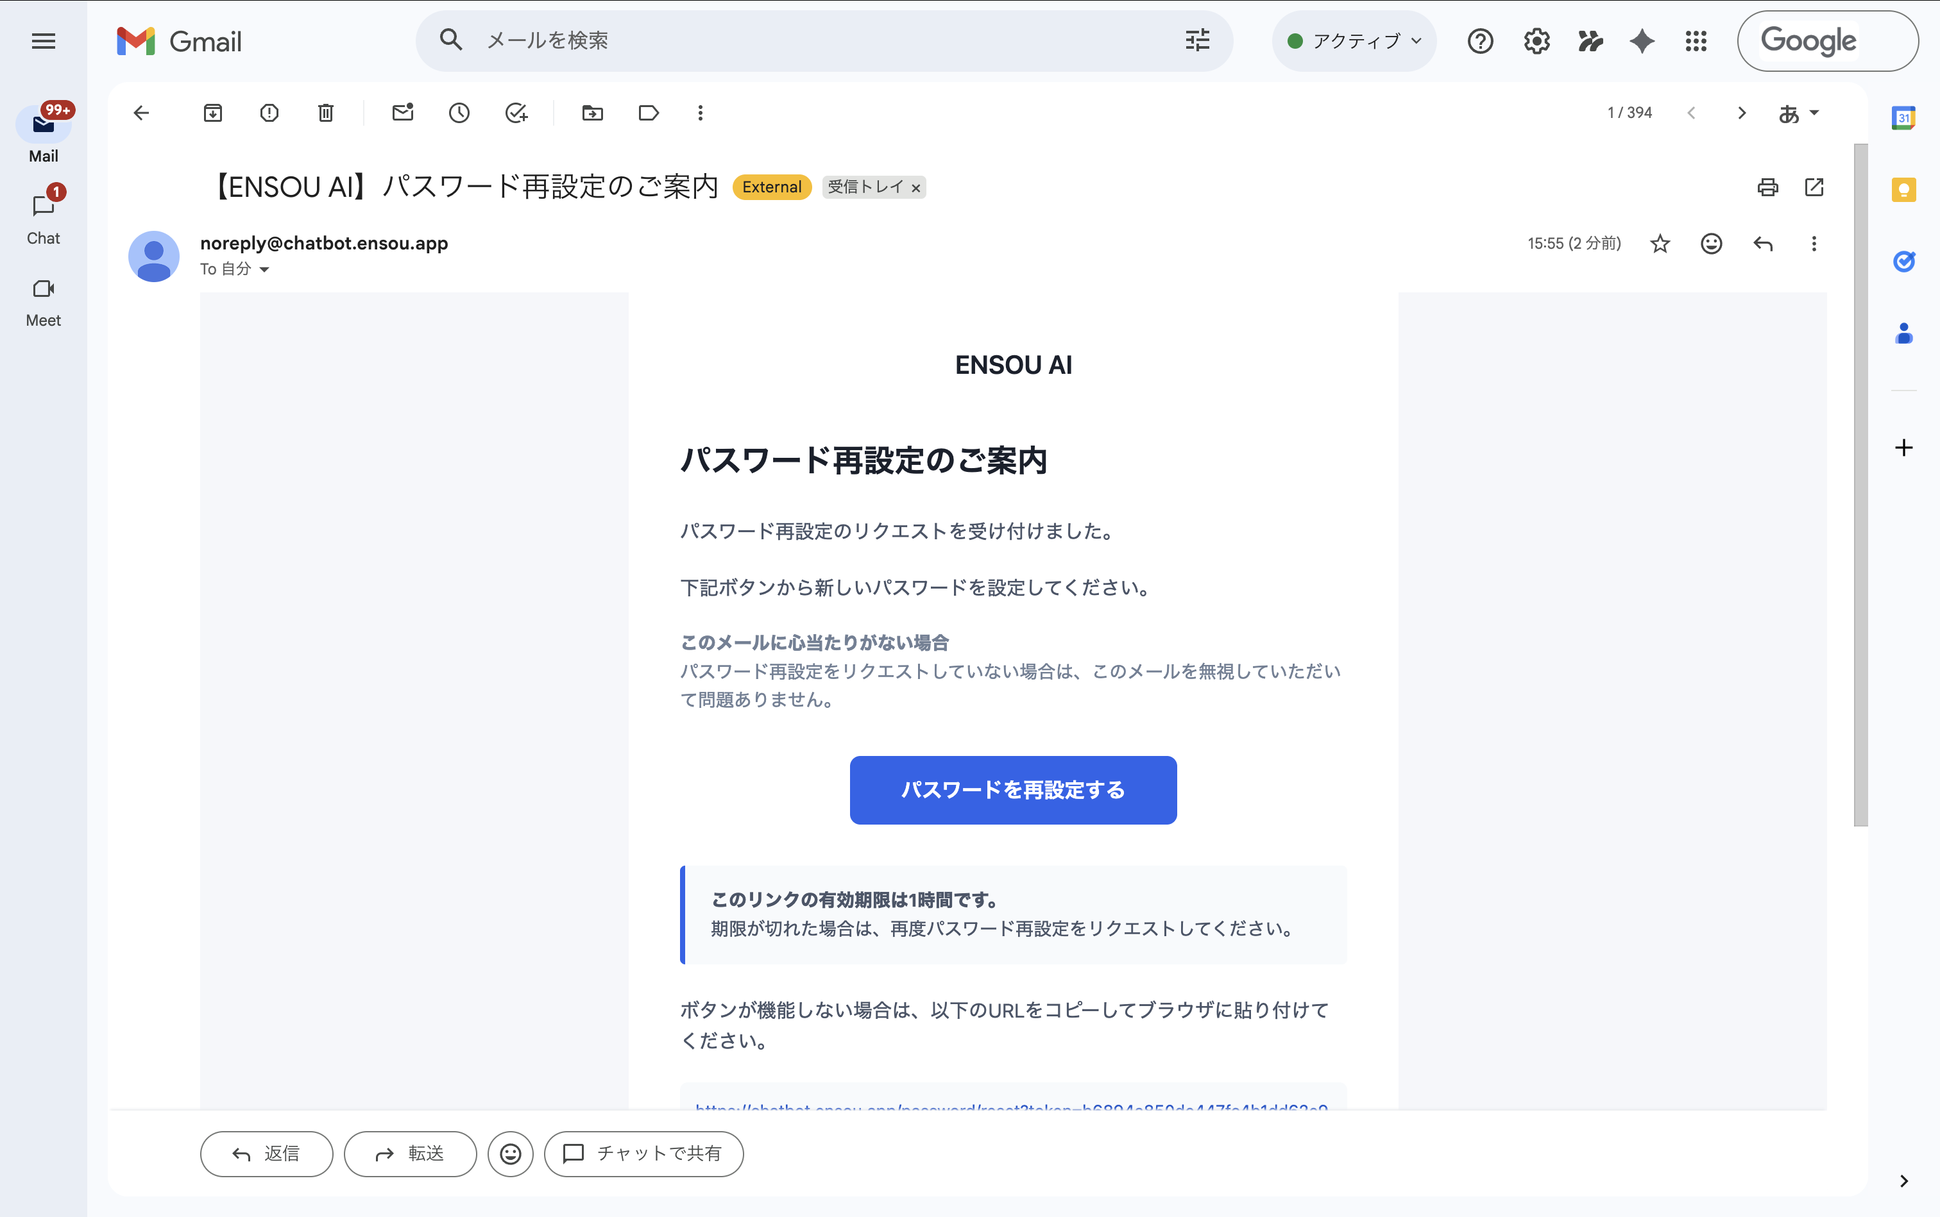Open Google Calendar side panel
The width and height of the screenshot is (1940, 1217).
pyautogui.click(x=1904, y=119)
